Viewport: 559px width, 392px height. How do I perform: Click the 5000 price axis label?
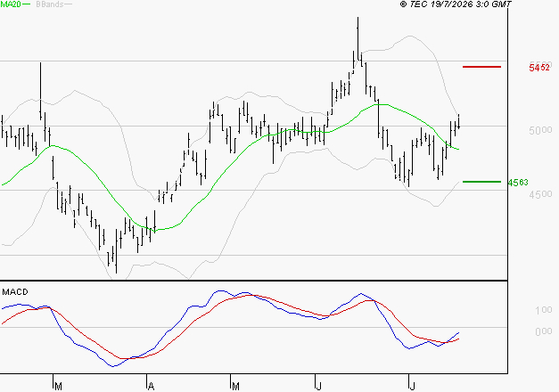click(540, 130)
